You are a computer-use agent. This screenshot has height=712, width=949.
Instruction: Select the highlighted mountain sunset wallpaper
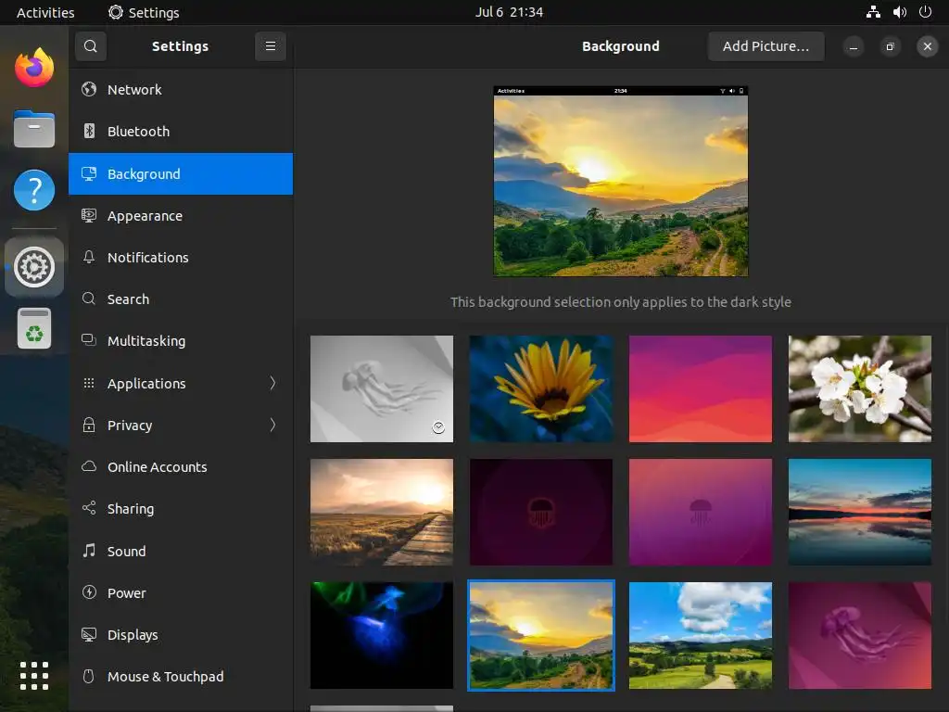coord(541,635)
